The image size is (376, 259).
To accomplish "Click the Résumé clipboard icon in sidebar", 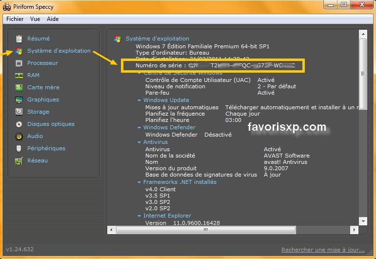I will click(x=19, y=39).
